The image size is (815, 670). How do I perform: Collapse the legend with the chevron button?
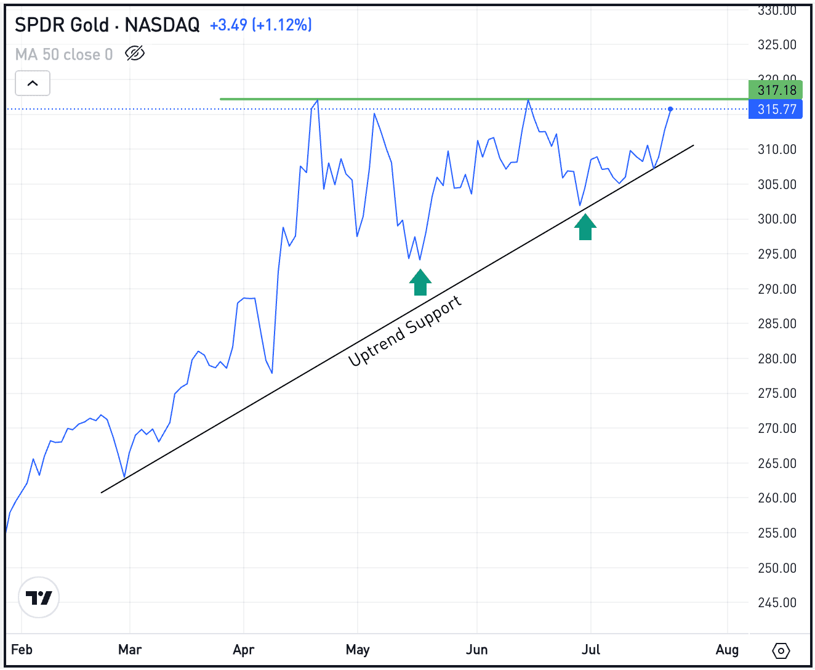32,83
